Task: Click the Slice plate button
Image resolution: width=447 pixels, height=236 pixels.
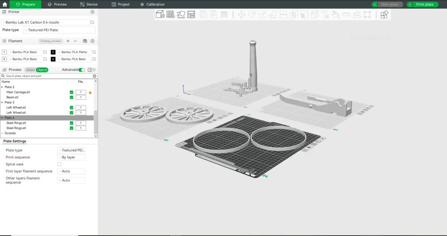Action: pyautogui.click(x=390, y=4)
